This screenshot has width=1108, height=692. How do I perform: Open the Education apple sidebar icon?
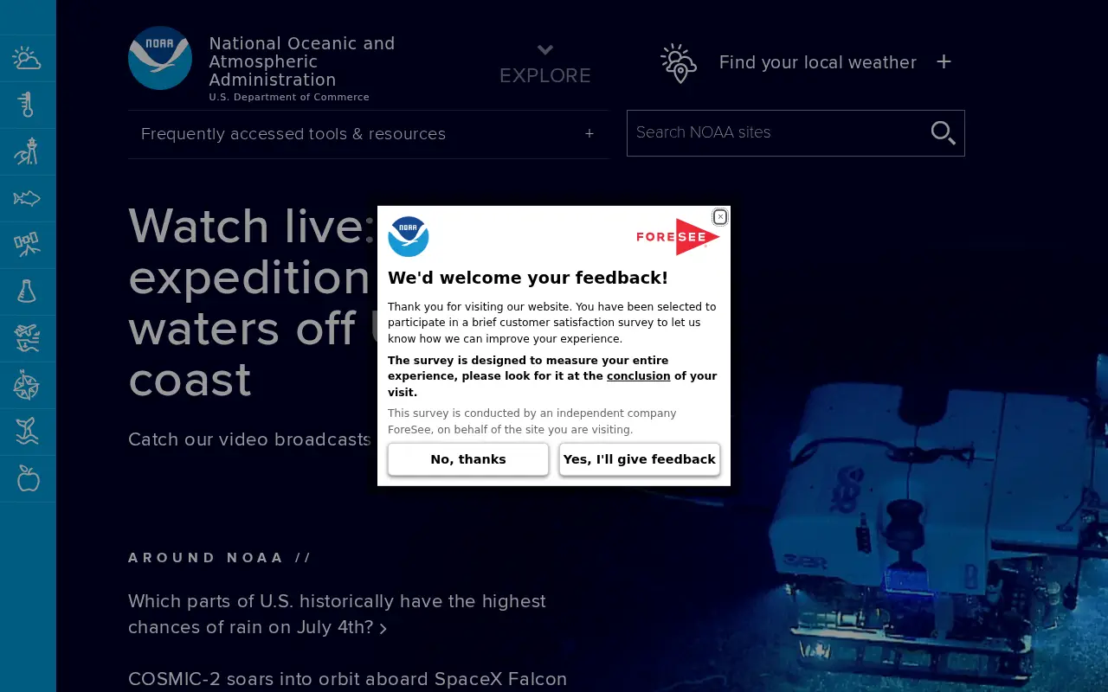[29, 478]
